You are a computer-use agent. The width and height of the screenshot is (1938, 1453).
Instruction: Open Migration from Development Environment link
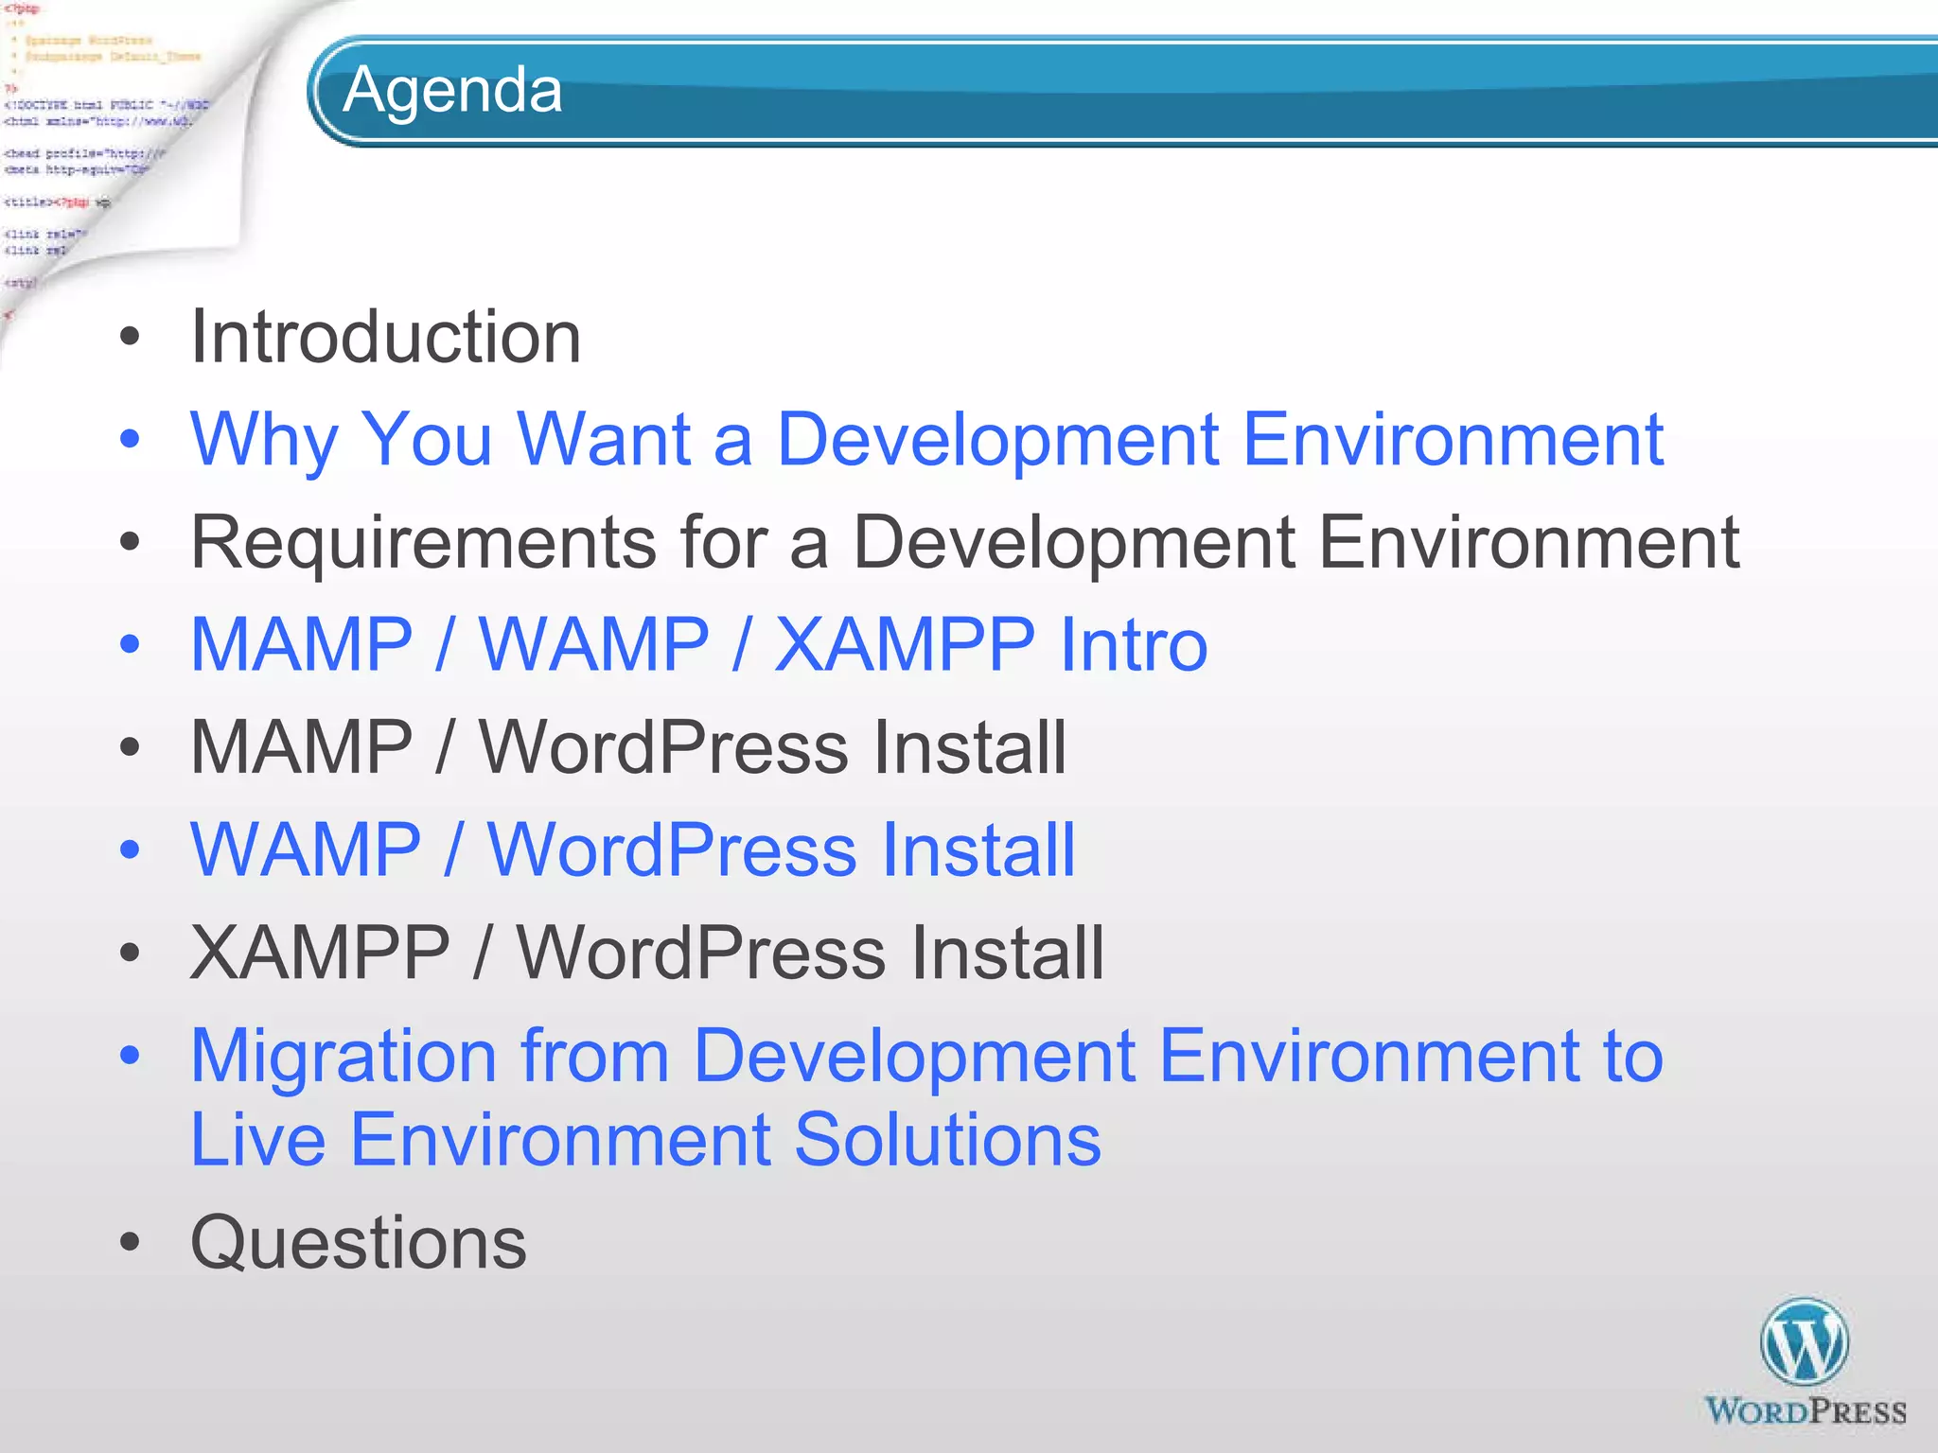(925, 1056)
